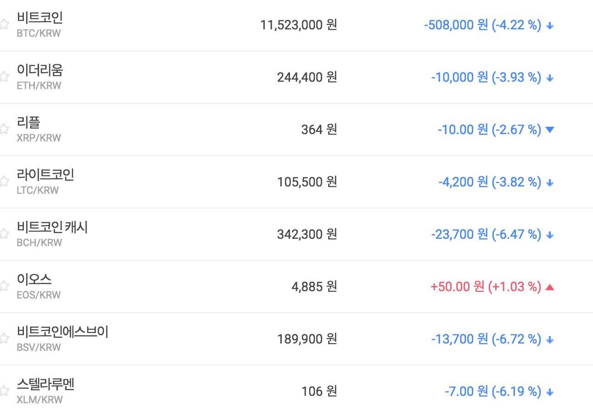Open the 비트코인 coin name link

click(x=40, y=18)
